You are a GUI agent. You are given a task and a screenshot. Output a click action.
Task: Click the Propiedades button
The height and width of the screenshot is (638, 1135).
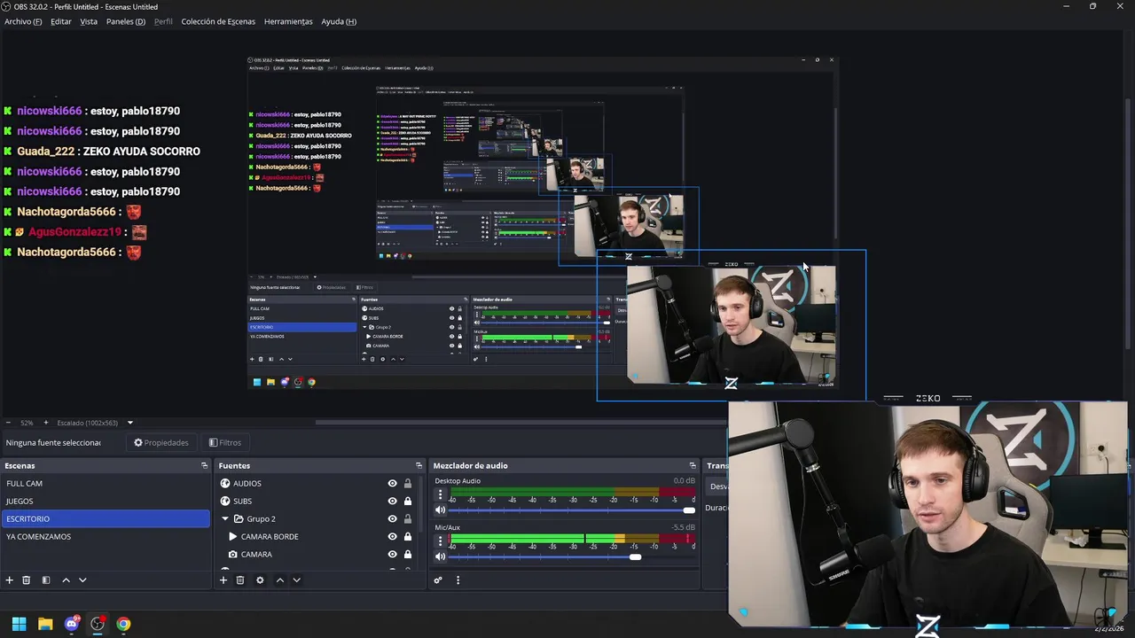[161, 443]
